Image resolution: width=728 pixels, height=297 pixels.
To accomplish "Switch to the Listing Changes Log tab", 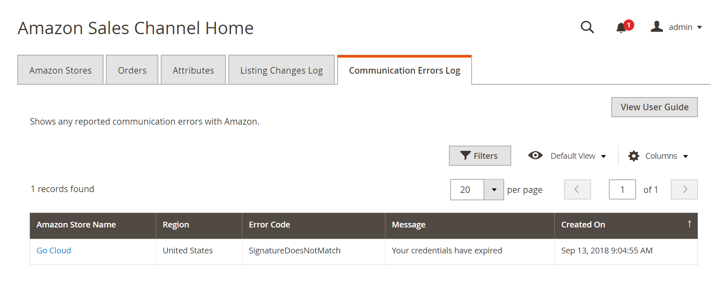I will click(x=282, y=70).
